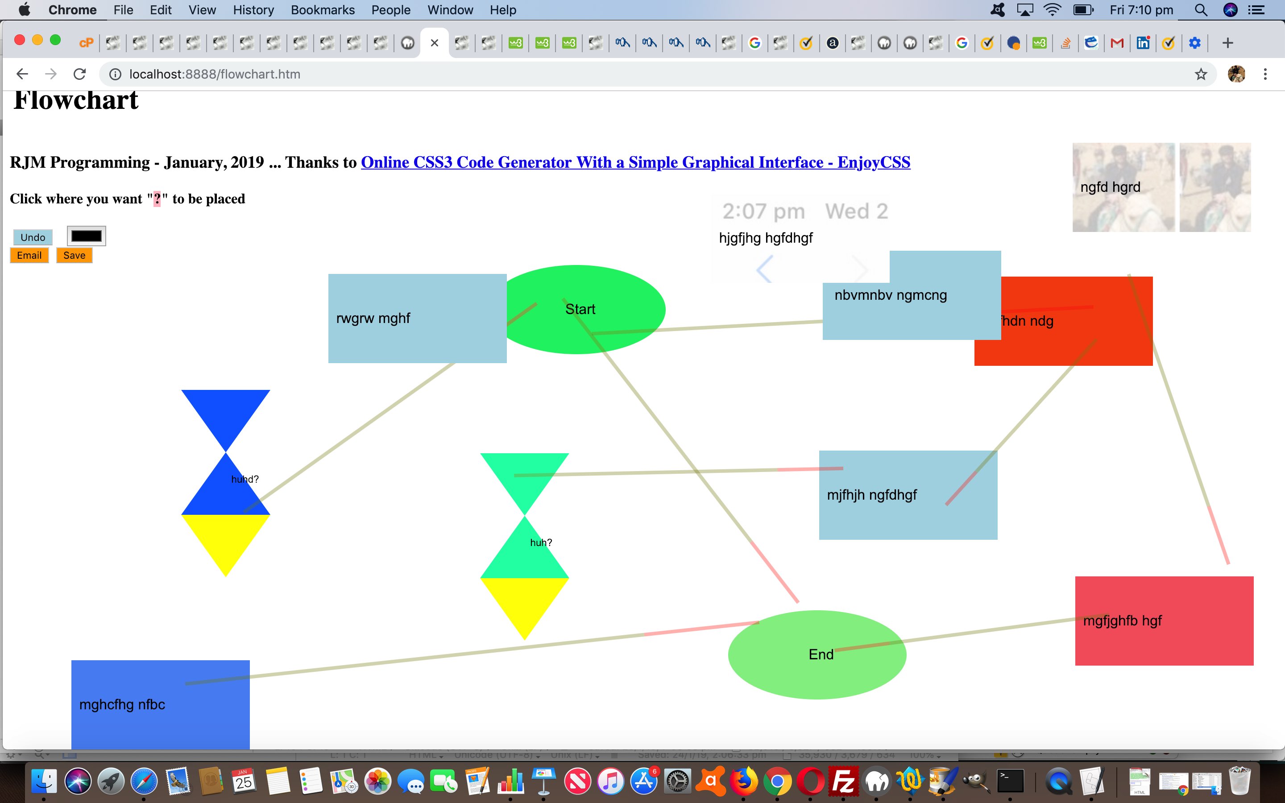
Task: Click the ngfd hgrd image thumbnail
Action: [1123, 187]
